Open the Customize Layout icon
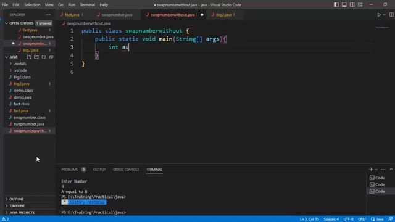 point(360,4)
